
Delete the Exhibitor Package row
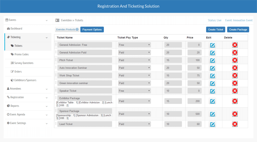[235, 101]
